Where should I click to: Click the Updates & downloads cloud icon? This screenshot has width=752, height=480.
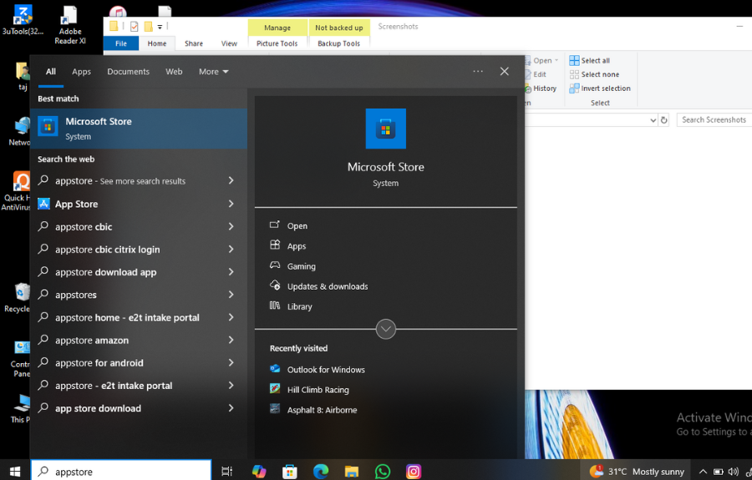tap(274, 285)
